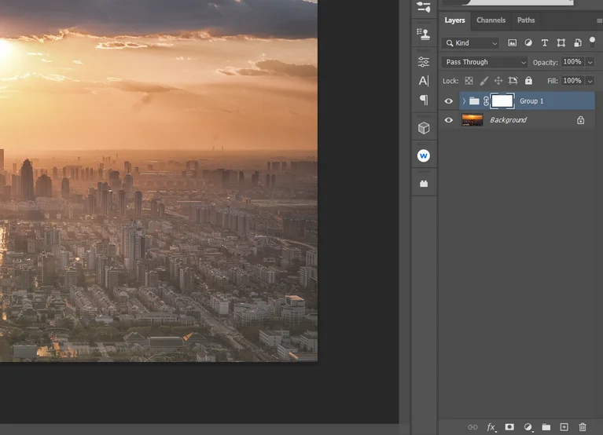
Task: Click the Add layer mask icon
Action: pos(509,427)
